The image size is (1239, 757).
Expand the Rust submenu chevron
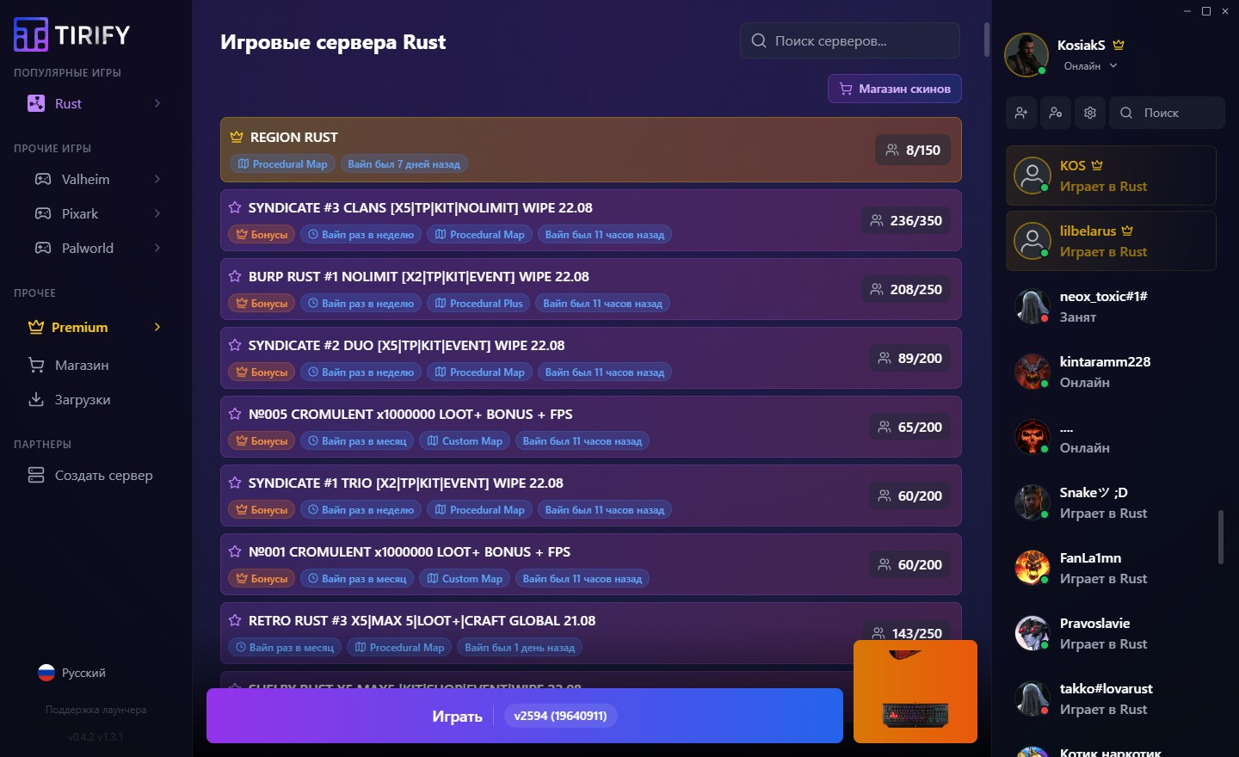(157, 103)
